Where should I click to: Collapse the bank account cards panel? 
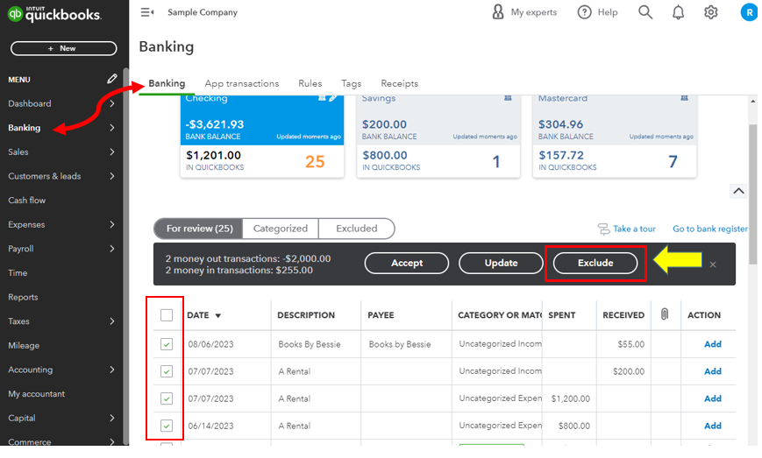point(738,191)
